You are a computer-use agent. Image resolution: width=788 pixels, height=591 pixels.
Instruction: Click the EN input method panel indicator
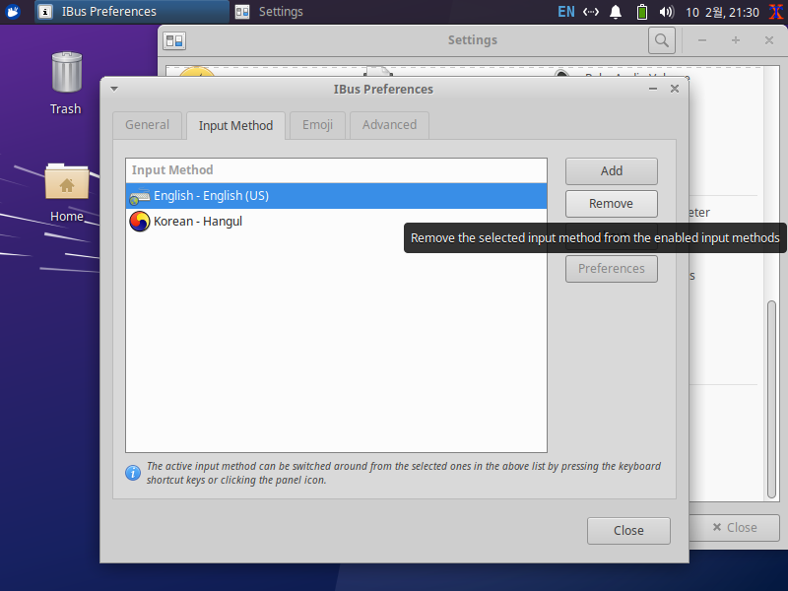pyautogui.click(x=565, y=12)
